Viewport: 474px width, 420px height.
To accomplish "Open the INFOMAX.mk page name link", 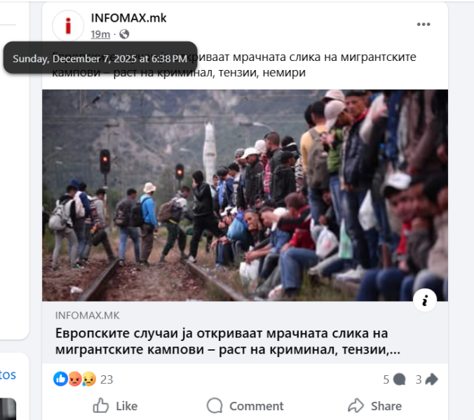I will (128, 18).
